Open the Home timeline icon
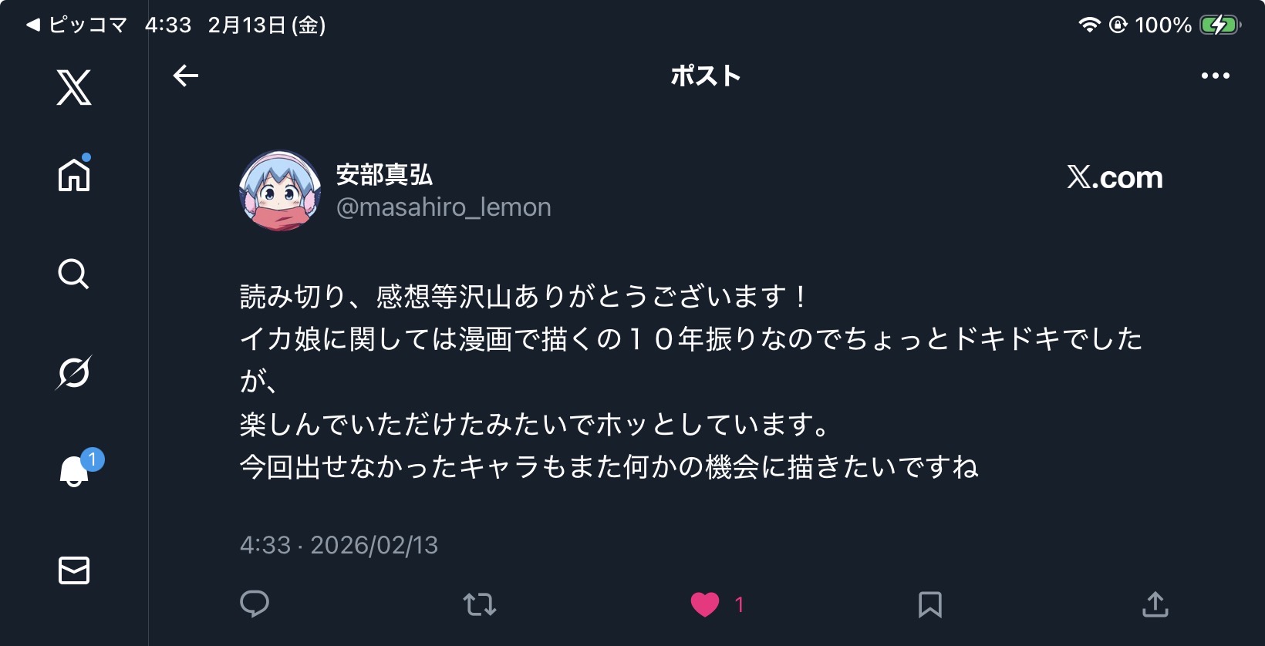The height and width of the screenshot is (646, 1265). point(74,174)
